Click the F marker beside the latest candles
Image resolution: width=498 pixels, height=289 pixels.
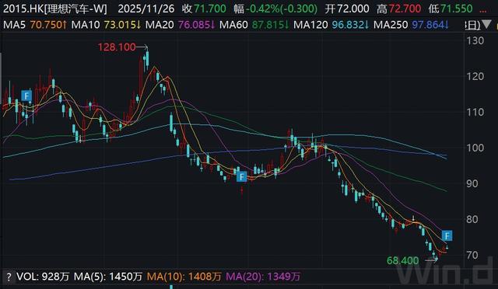click(447, 235)
